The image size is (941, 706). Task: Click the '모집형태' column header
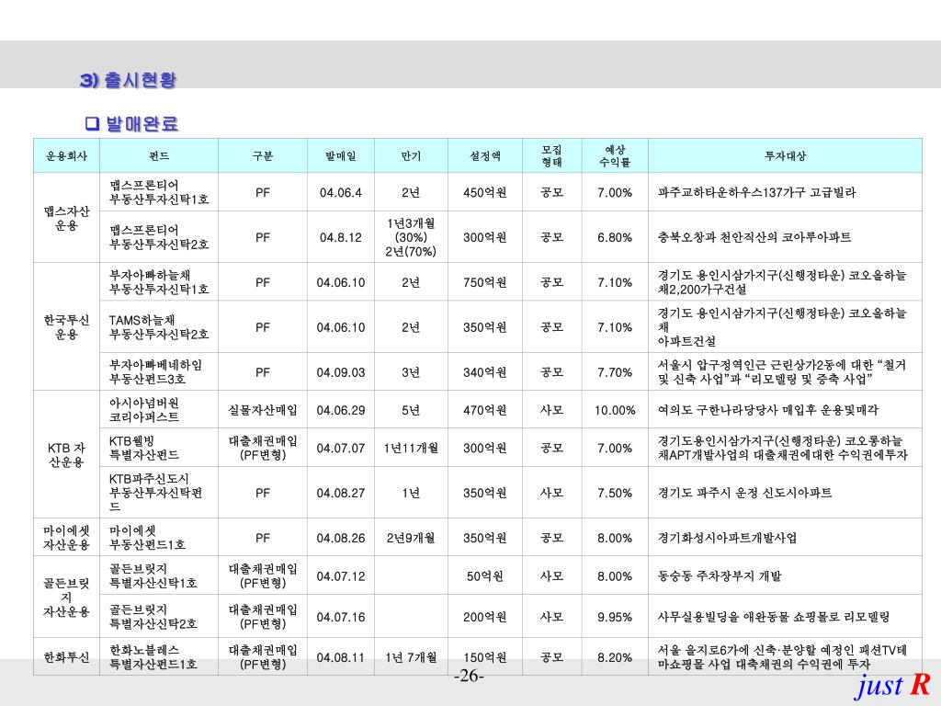[552, 156]
